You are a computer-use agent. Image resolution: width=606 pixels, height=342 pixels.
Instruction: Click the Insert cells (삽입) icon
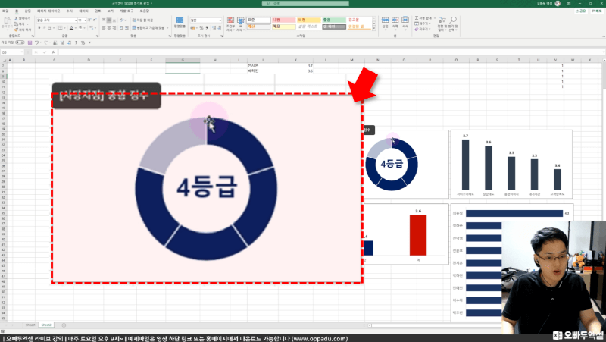386,20
